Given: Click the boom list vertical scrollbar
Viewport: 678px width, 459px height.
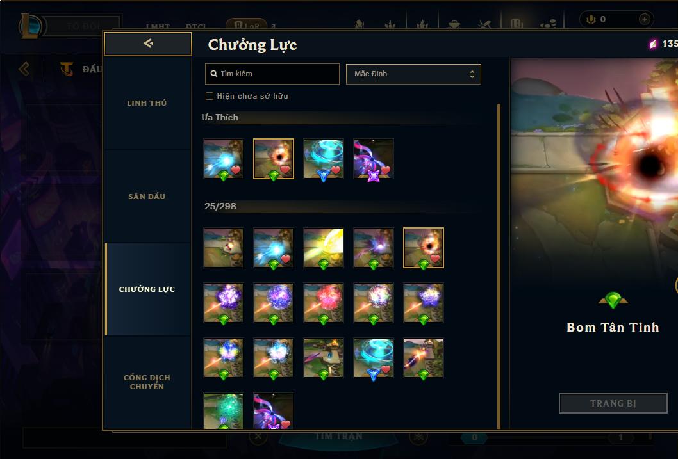Looking at the screenshot, I should coord(499,266).
